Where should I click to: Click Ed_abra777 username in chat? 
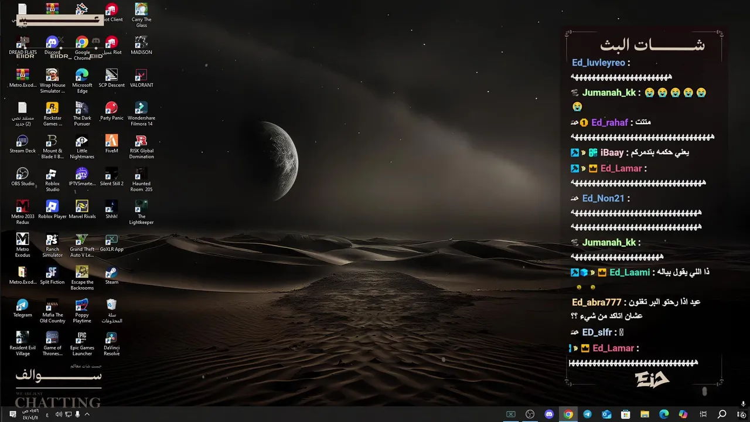[x=596, y=302]
